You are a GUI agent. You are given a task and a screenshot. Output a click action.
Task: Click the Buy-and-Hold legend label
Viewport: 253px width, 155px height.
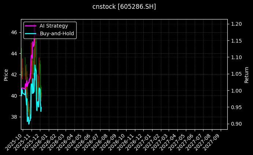57,33
